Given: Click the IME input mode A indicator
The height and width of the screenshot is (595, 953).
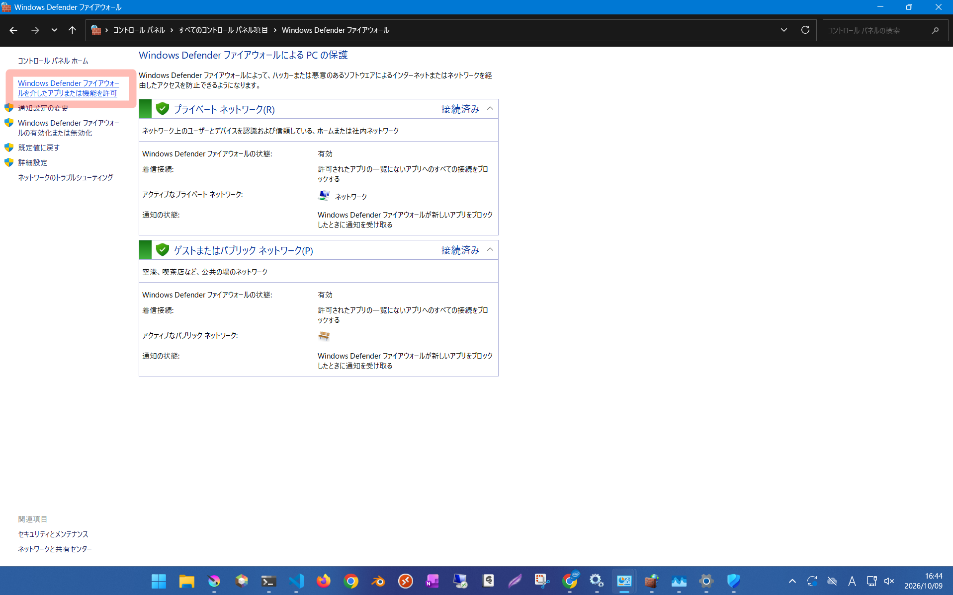Looking at the screenshot, I should 852,581.
